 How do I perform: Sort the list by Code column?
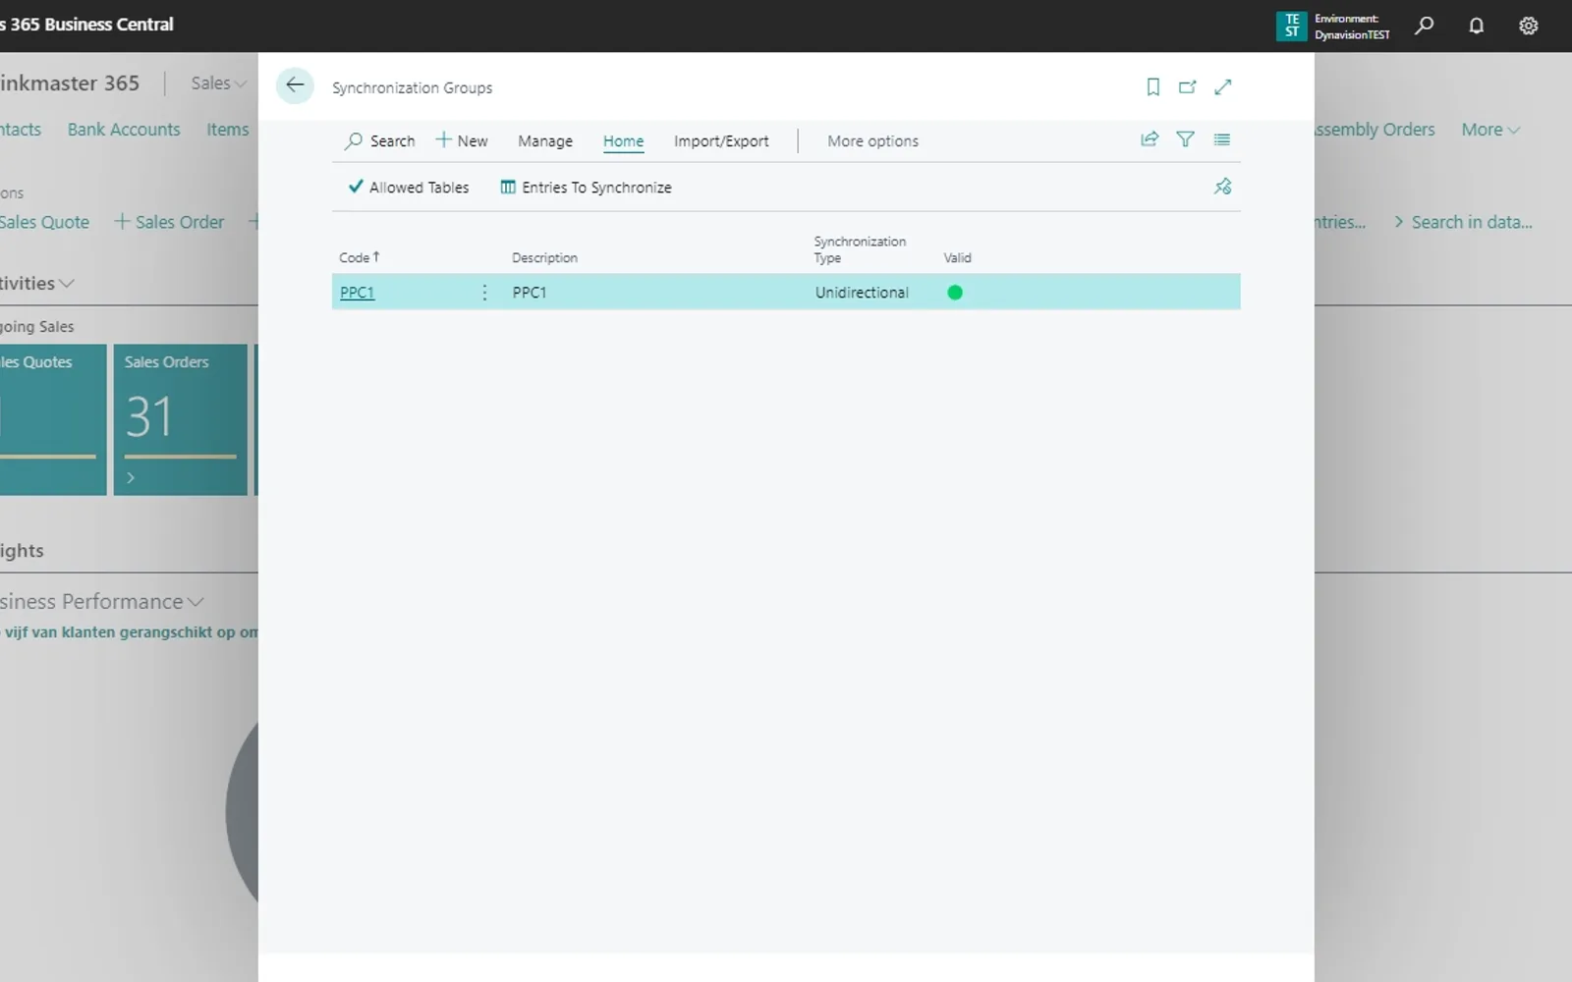(x=359, y=257)
